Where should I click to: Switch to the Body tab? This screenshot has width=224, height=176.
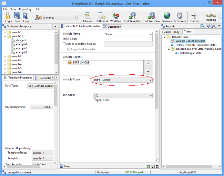(x=176, y=32)
